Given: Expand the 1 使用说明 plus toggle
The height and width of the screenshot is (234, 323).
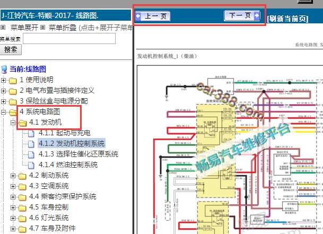Looking at the screenshot, I should [x=3, y=80].
